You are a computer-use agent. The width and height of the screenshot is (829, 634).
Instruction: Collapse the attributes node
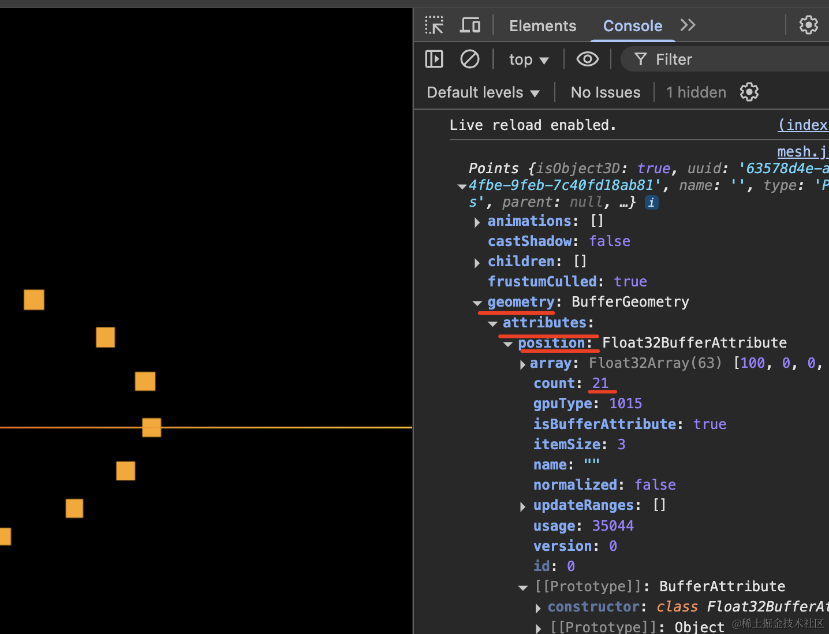pos(492,323)
